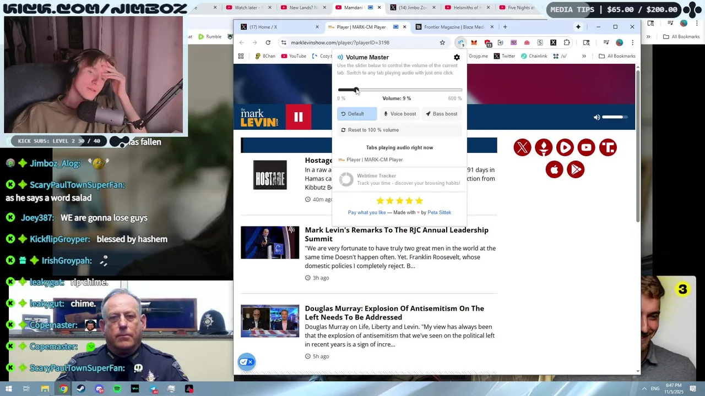Viewport: 705px width, 396px height.
Task: Open the Webtime Tracker promotion
Action: click(x=400, y=179)
